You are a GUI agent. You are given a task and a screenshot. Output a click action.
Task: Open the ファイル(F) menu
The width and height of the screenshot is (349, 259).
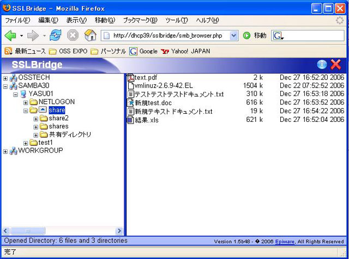(x=17, y=21)
